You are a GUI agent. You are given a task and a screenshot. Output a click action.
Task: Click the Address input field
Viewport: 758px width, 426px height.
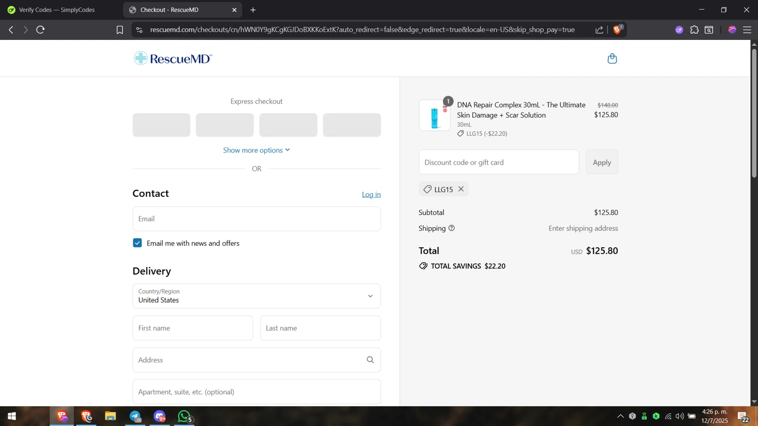[257, 360]
